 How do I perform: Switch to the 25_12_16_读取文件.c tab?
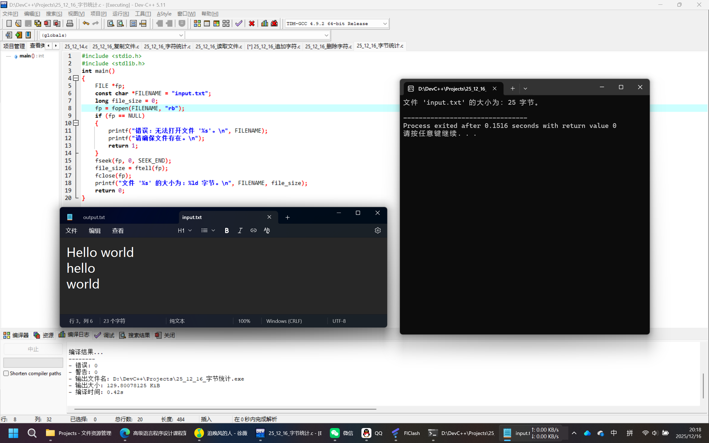point(219,46)
